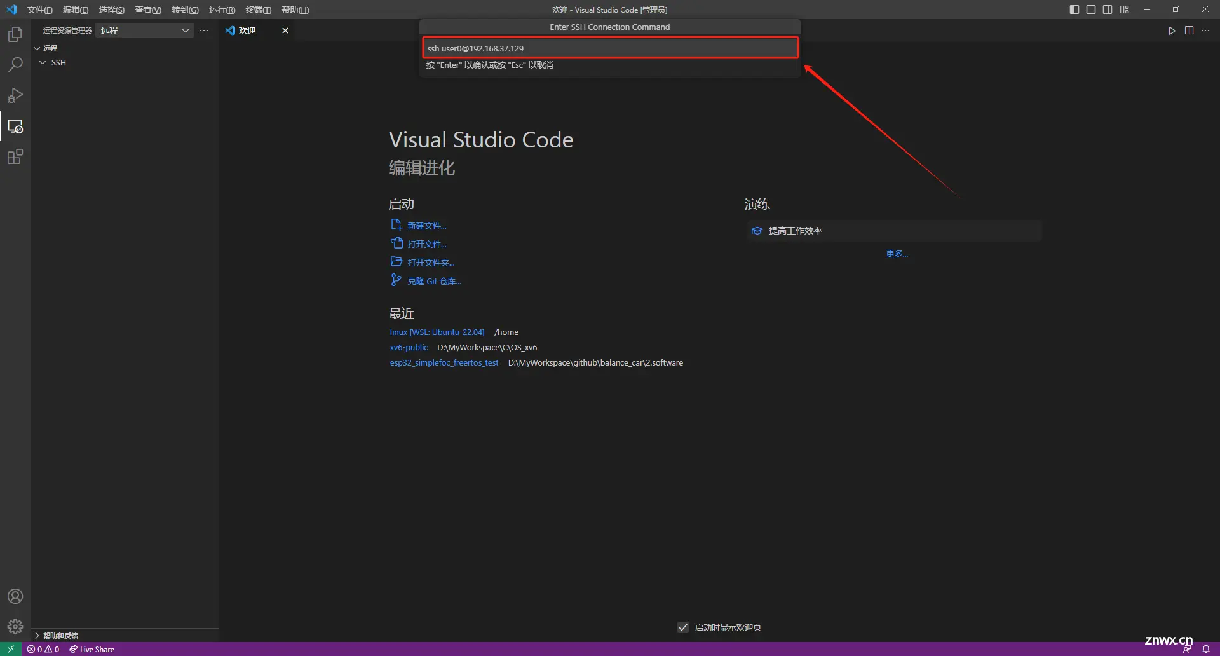
Task: Open the 帮助(H) menu
Action: pyautogui.click(x=295, y=10)
